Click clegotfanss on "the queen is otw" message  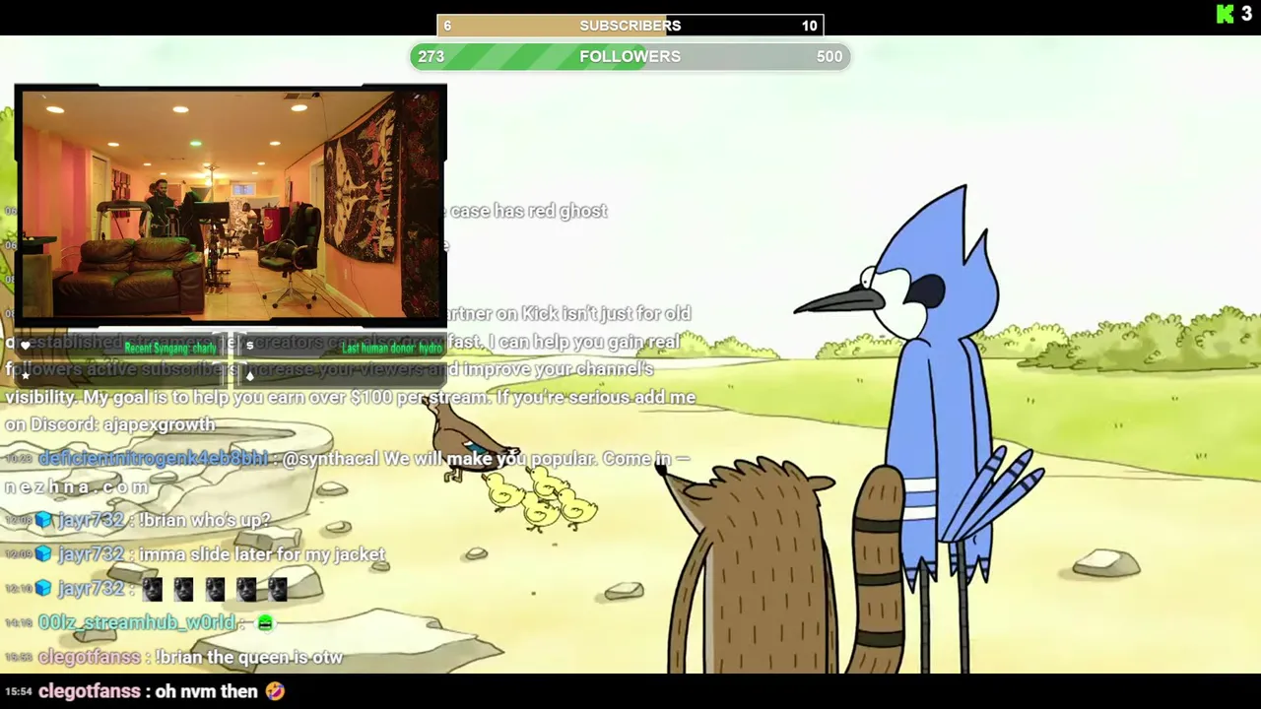click(92, 657)
